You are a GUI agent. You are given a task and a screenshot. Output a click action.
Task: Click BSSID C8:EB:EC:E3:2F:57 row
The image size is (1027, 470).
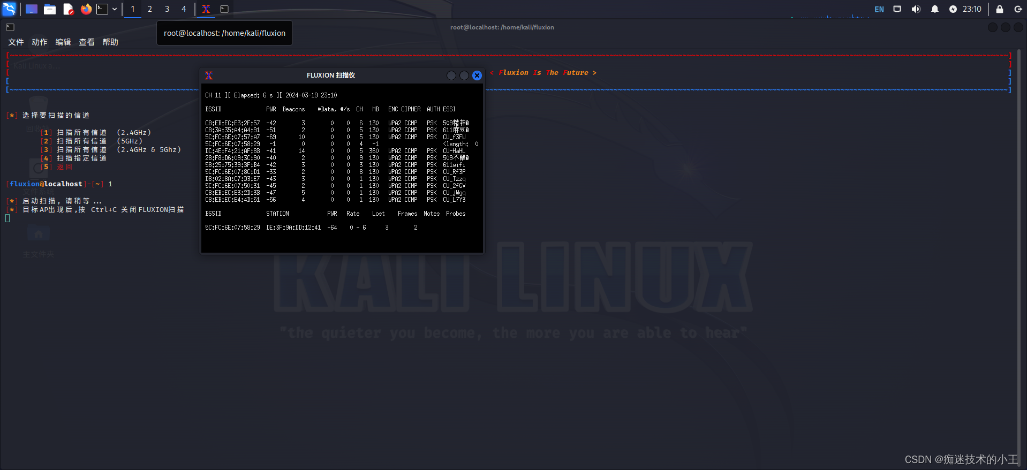click(x=337, y=123)
